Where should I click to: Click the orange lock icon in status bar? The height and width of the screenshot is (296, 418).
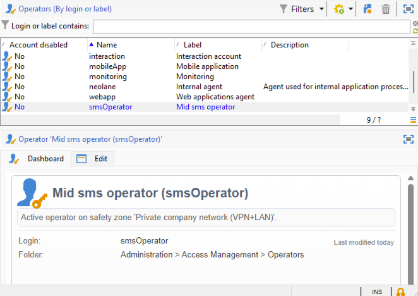(400, 292)
